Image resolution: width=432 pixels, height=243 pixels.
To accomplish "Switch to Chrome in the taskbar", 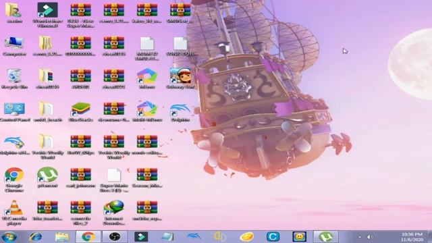I will (88, 237).
